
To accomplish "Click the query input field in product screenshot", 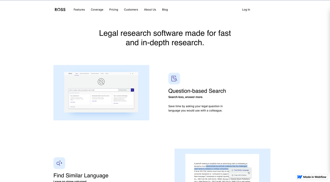I will [93, 90].
